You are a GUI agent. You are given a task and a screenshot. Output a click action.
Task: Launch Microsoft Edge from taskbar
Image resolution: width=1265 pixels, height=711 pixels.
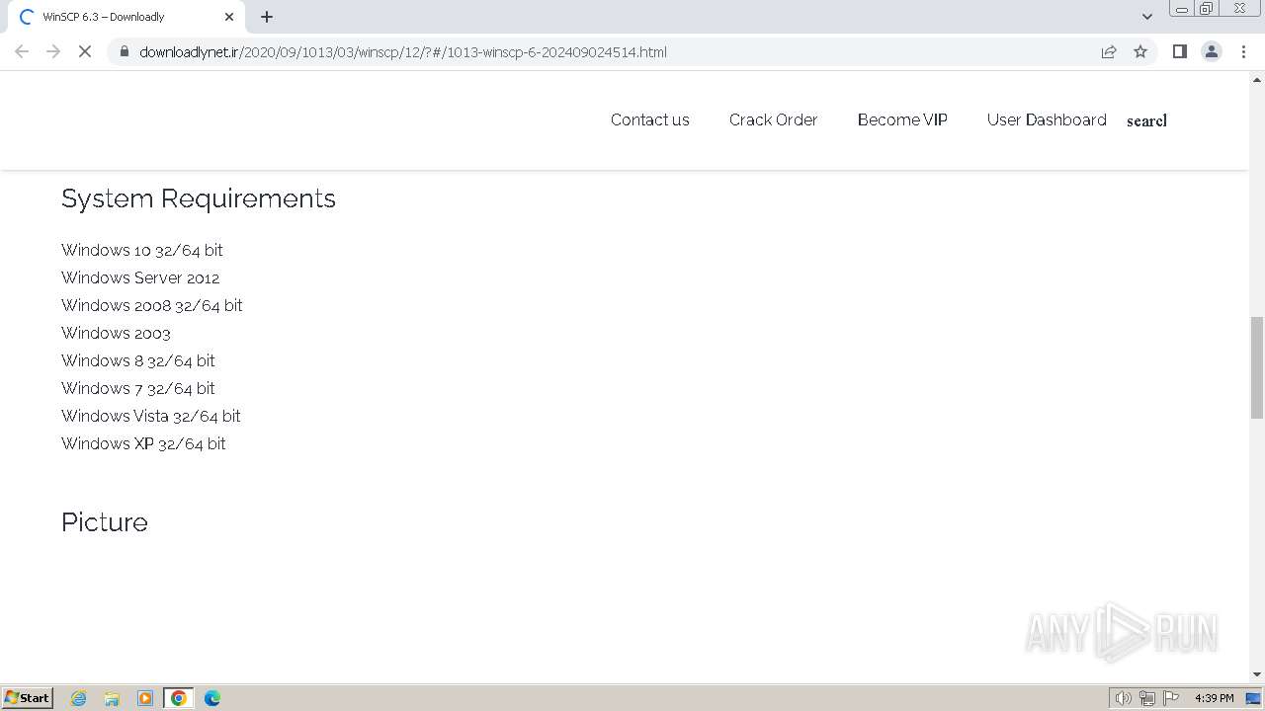pyautogui.click(x=212, y=698)
